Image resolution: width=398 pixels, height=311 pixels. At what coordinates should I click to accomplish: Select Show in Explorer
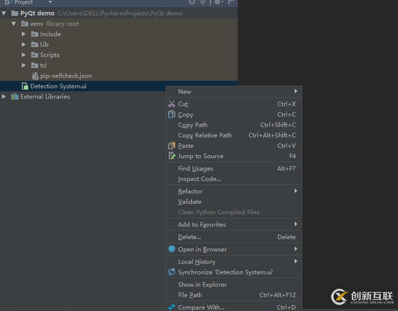[234, 285]
